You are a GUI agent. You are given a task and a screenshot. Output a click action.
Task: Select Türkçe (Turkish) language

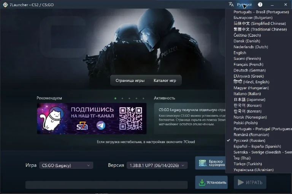[x=248, y=164]
